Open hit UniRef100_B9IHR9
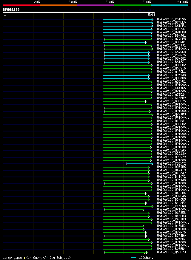Screen dimensions: 191x260 click(171, 32)
